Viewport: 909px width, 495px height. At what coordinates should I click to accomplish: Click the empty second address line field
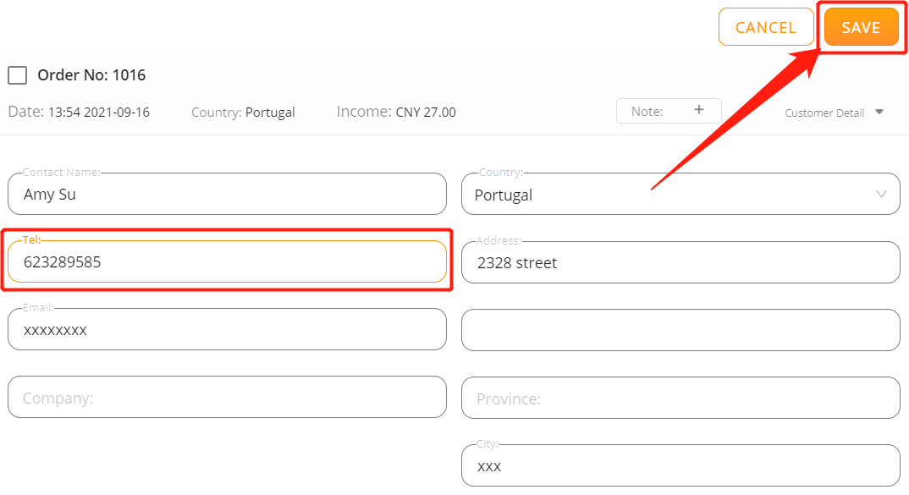pyautogui.click(x=680, y=330)
